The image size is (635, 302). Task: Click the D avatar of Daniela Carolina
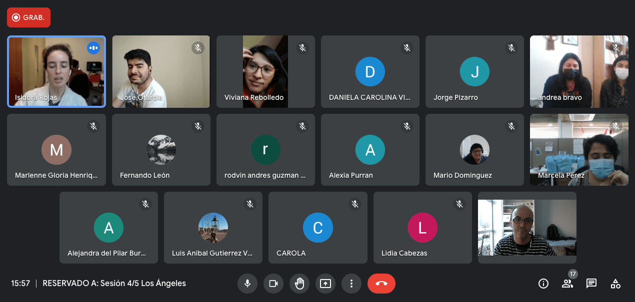coord(370,72)
